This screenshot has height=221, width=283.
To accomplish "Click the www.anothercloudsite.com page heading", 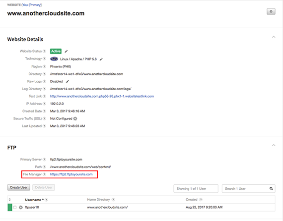I will click(46, 13).
